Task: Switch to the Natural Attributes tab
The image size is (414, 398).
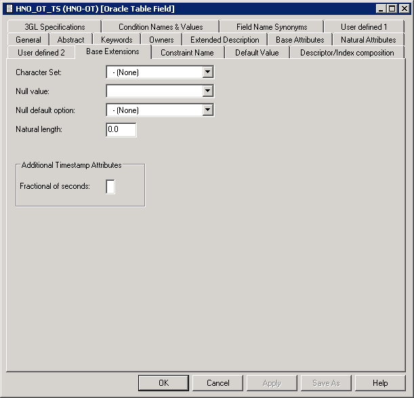Action: tap(368, 40)
